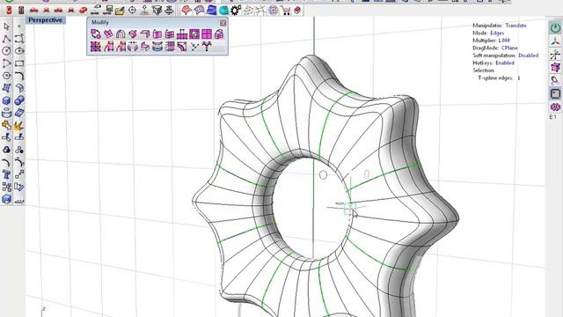Image resolution: width=563 pixels, height=317 pixels.
Task: Click the teal smooth surface icon
Action: [x=223, y=10]
